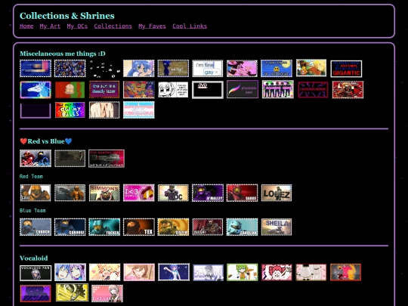This screenshot has width=408, height=306.
Task: Click the "Vocaloid" section heading
Action: 34,258
